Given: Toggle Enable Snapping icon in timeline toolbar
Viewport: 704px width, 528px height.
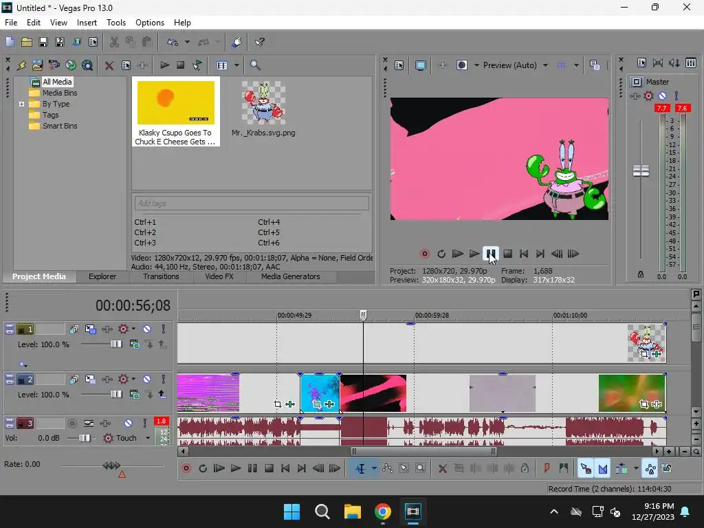Looking at the screenshot, I should (x=586, y=468).
